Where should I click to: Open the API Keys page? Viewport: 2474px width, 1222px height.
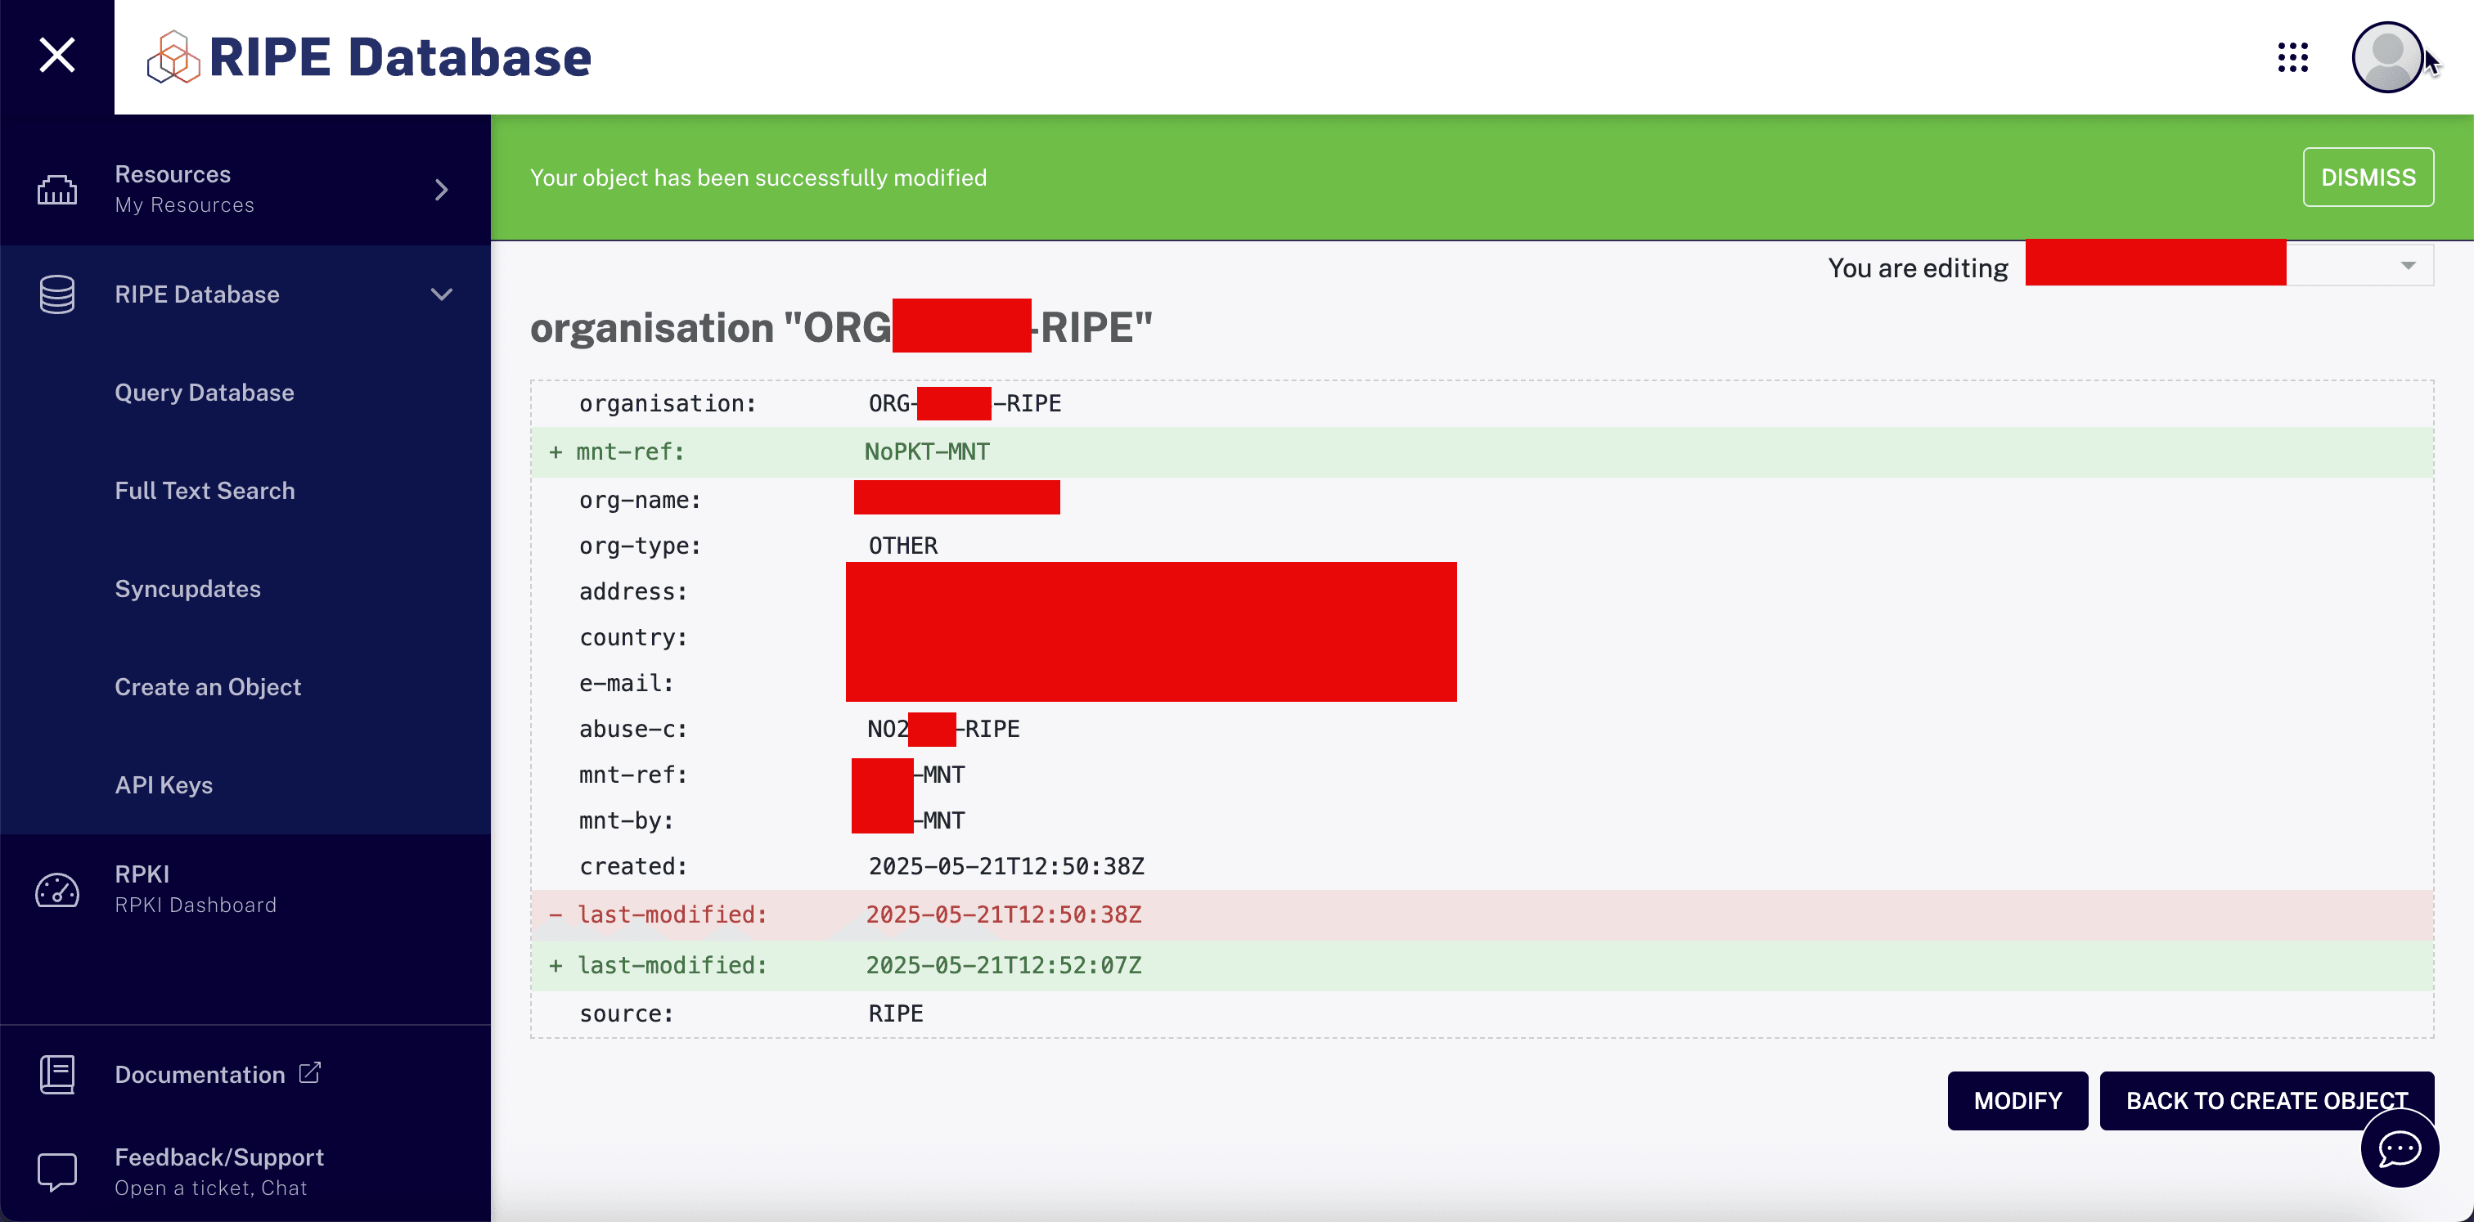pyautogui.click(x=164, y=785)
